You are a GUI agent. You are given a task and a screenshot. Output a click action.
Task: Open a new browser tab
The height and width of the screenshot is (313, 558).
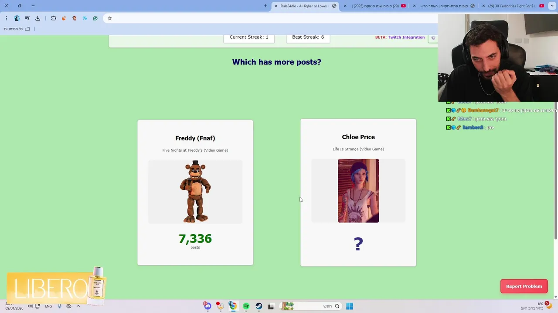pos(265,6)
